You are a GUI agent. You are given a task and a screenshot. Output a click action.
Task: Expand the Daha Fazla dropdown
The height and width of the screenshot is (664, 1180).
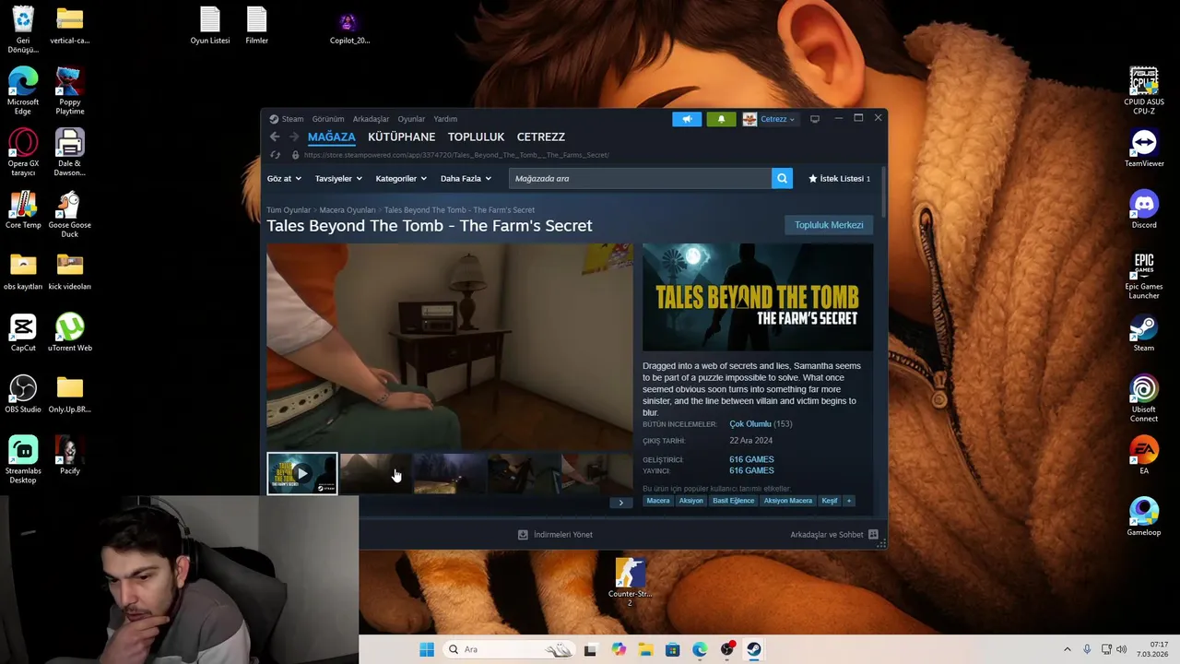[x=466, y=179]
